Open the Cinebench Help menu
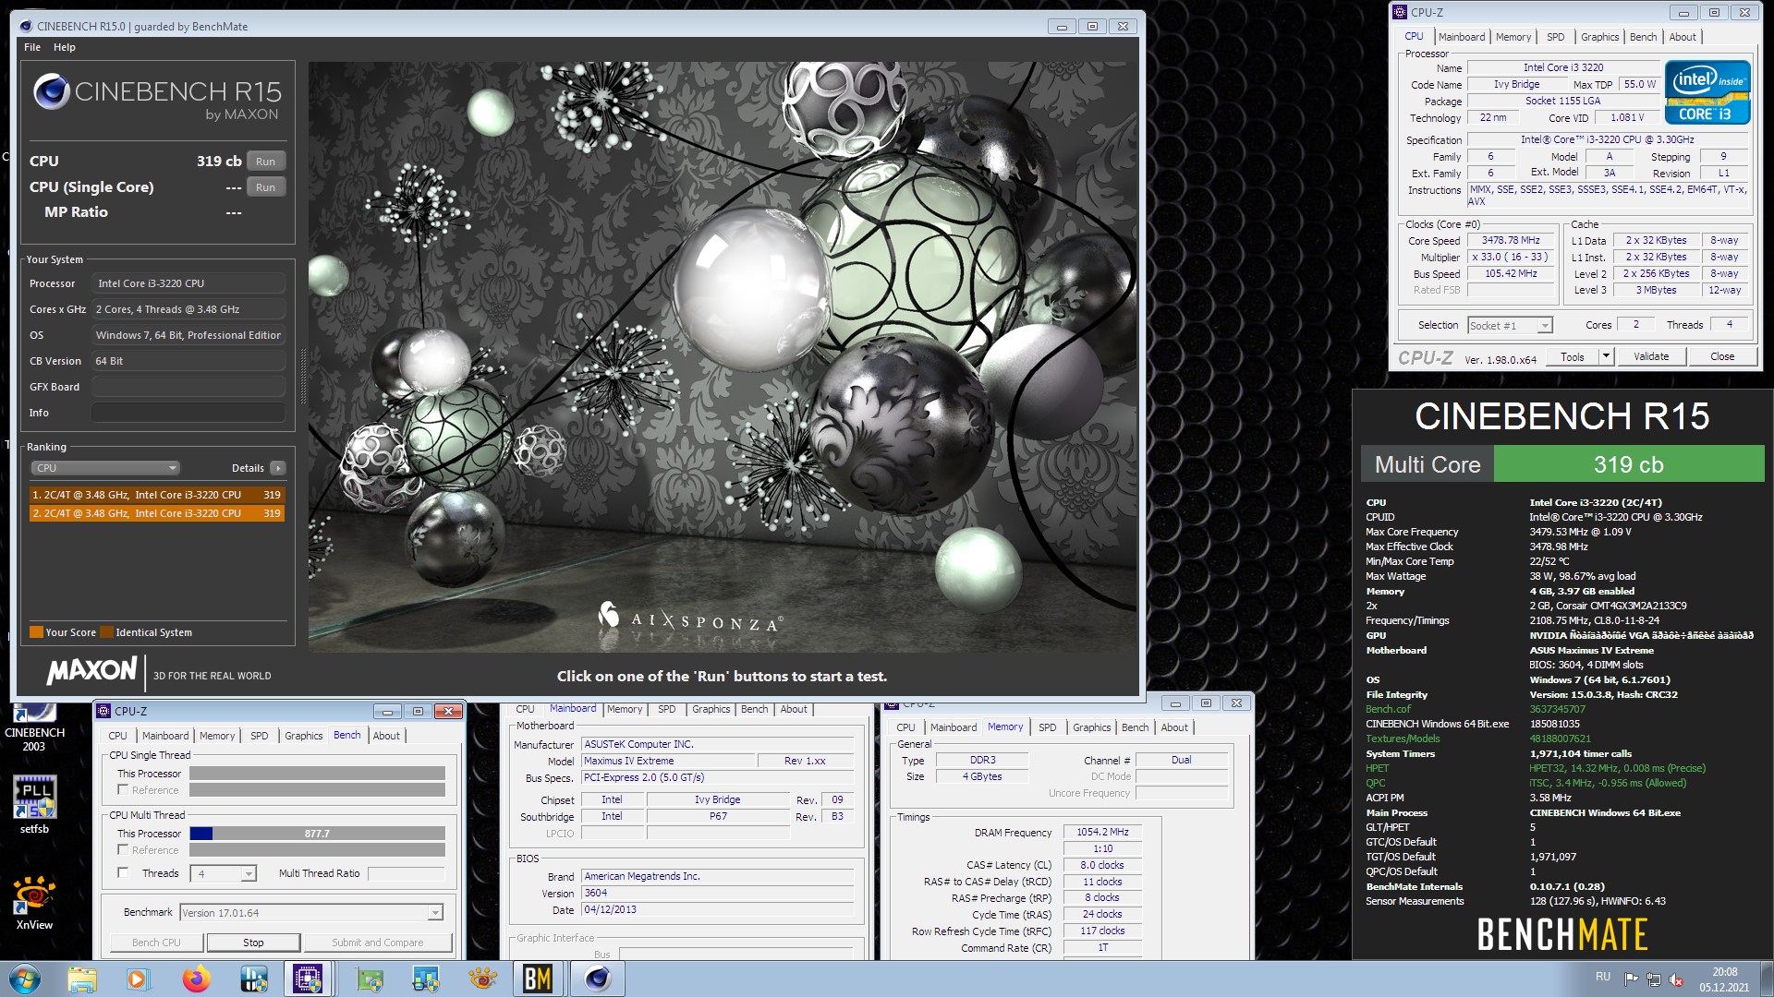This screenshot has width=1774, height=997. (65, 47)
